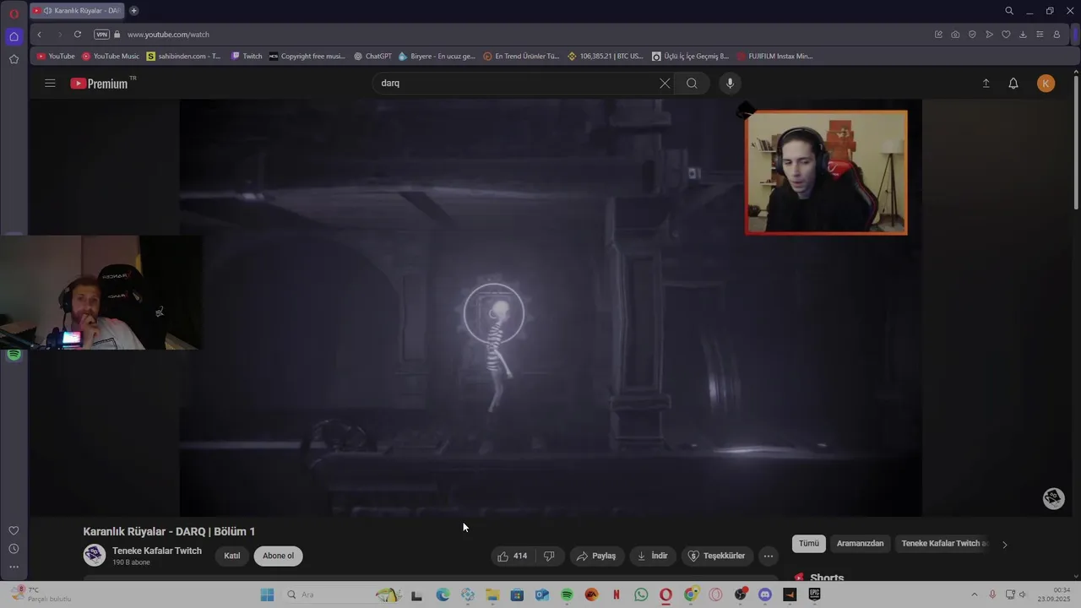Open Opera easy setup sliders icon
The image size is (1081, 608).
coord(1040,35)
